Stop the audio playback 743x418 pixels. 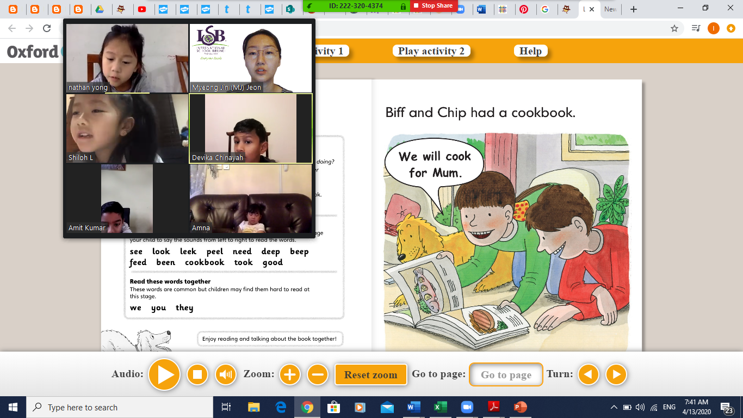(x=197, y=374)
